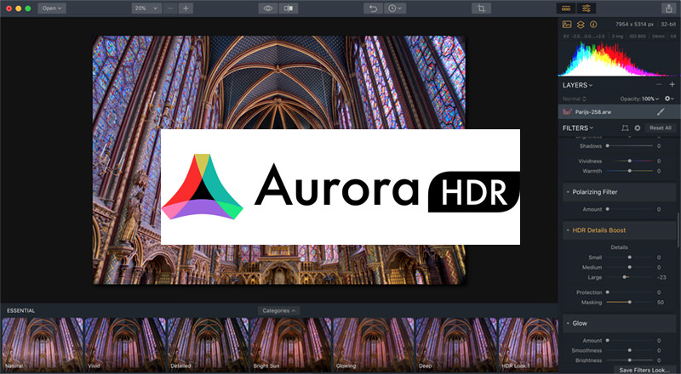Toggle the presets filmstrip panel button
Screen dimensions: 681x374
[x=566, y=8]
